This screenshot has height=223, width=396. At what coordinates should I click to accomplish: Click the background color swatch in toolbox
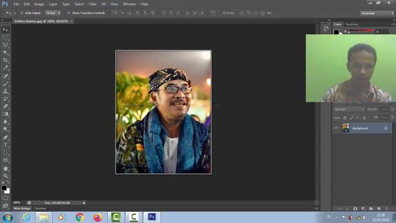[7, 191]
